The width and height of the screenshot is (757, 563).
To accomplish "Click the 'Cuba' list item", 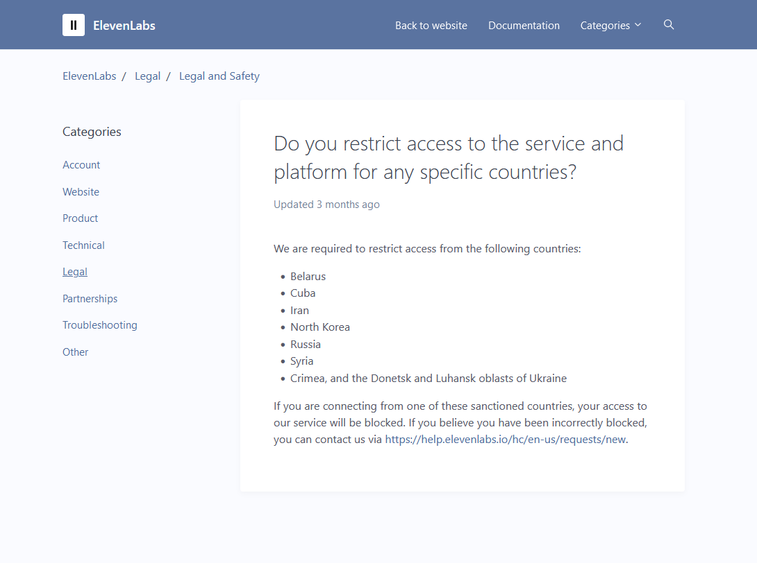I will coord(303,293).
